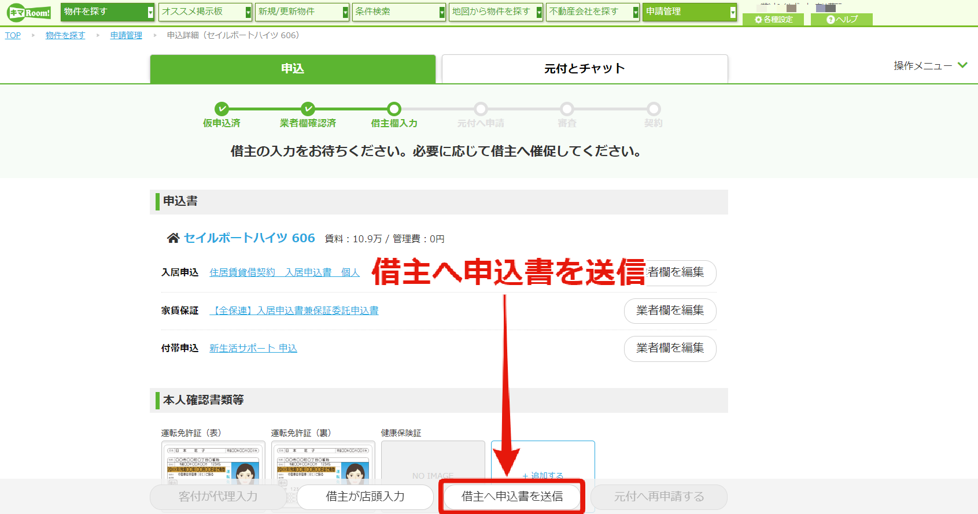Click the 仮申込済 checkmark step circle
This screenshot has height=514, width=978.
222,109
